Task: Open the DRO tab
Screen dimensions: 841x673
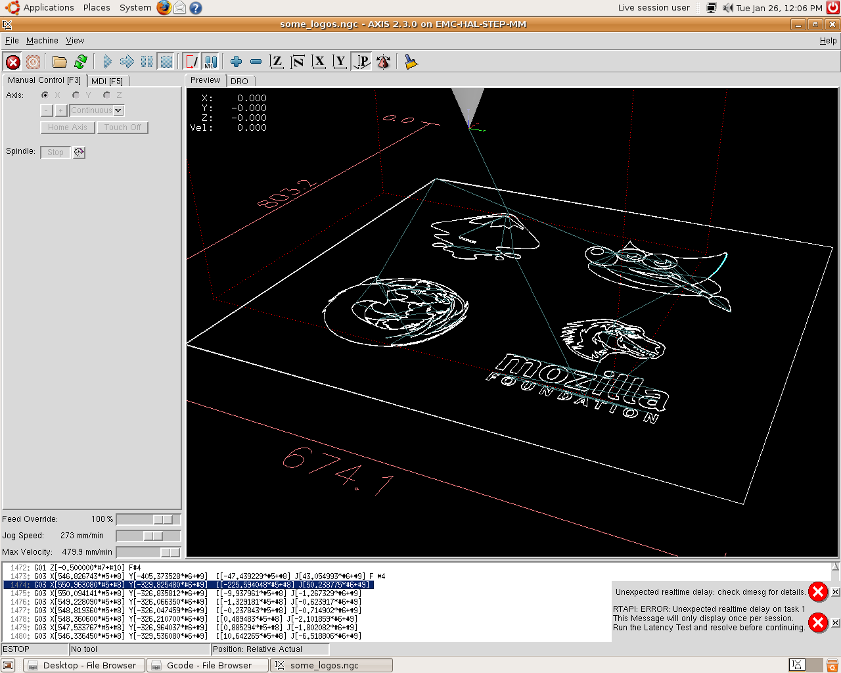Action: click(x=239, y=81)
